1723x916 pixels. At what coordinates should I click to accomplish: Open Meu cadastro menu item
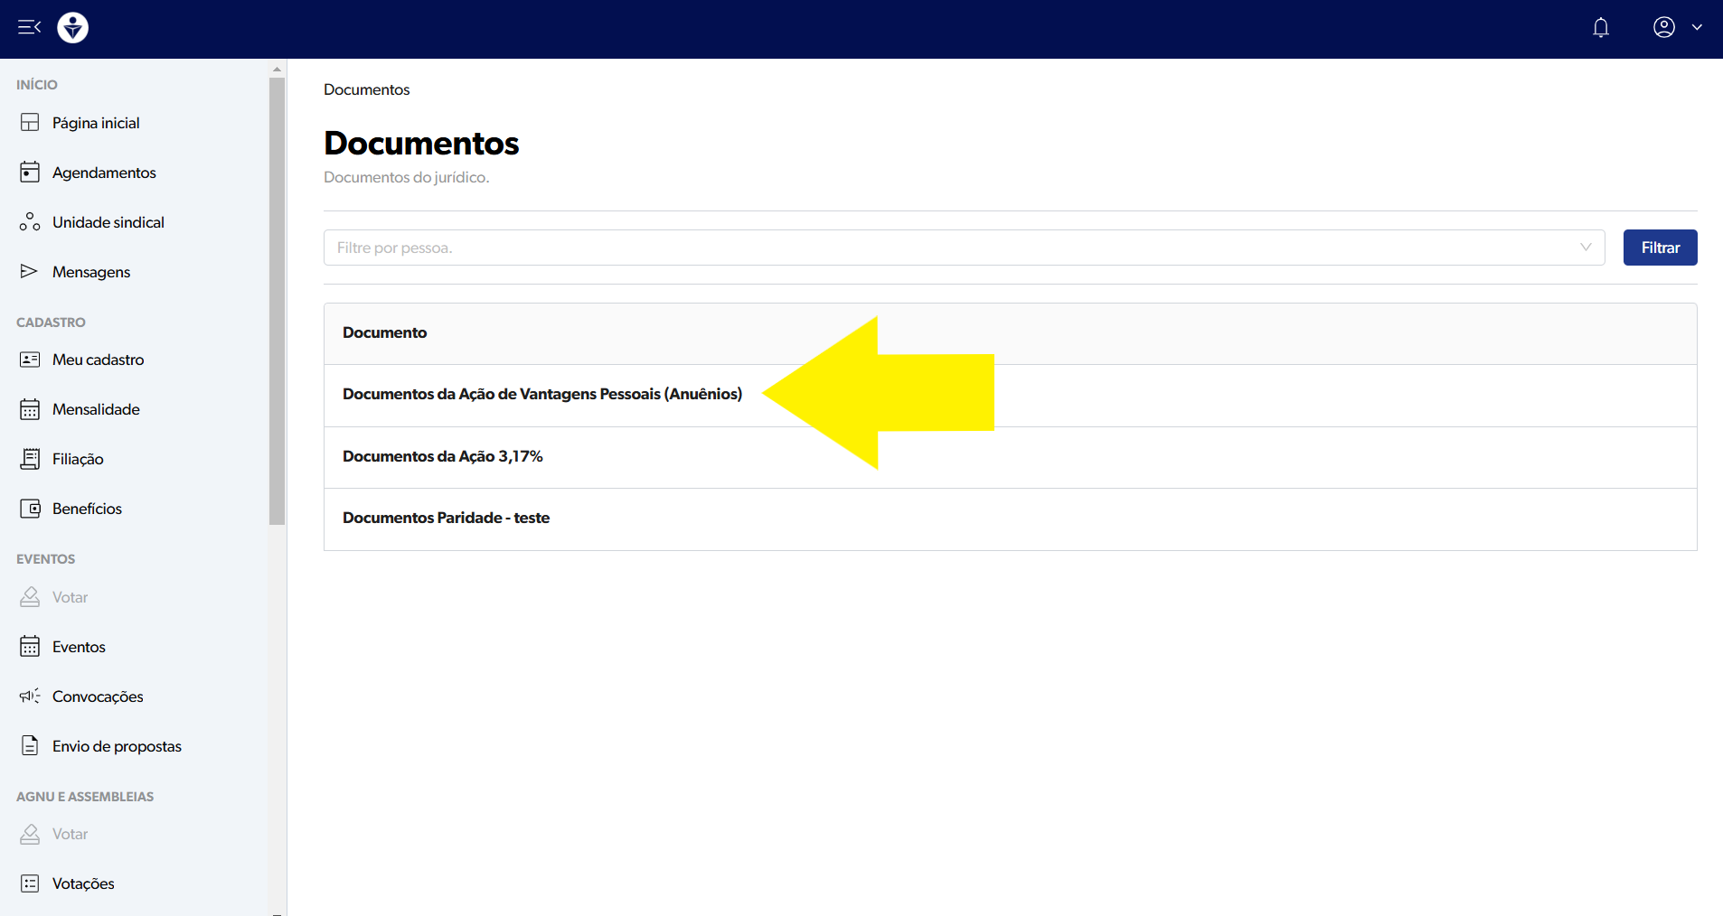(x=98, y=360)
